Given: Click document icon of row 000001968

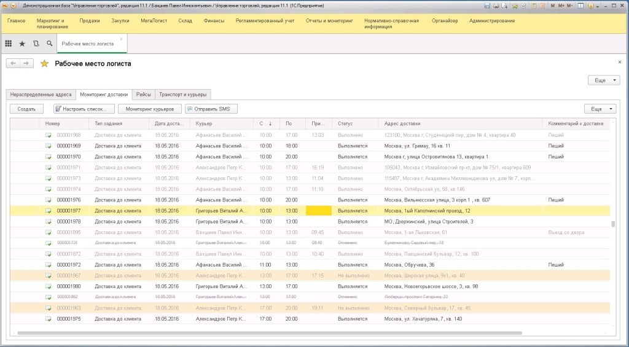Looking at the screenshot, I should 48,135.
